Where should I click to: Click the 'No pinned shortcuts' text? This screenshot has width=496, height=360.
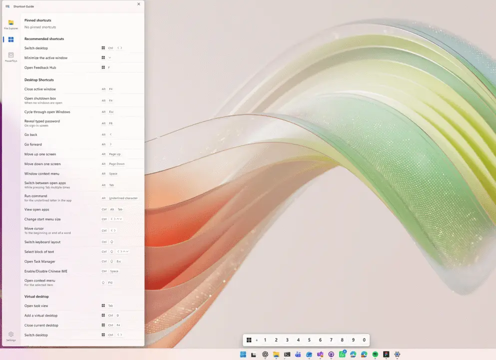[40, 27]
